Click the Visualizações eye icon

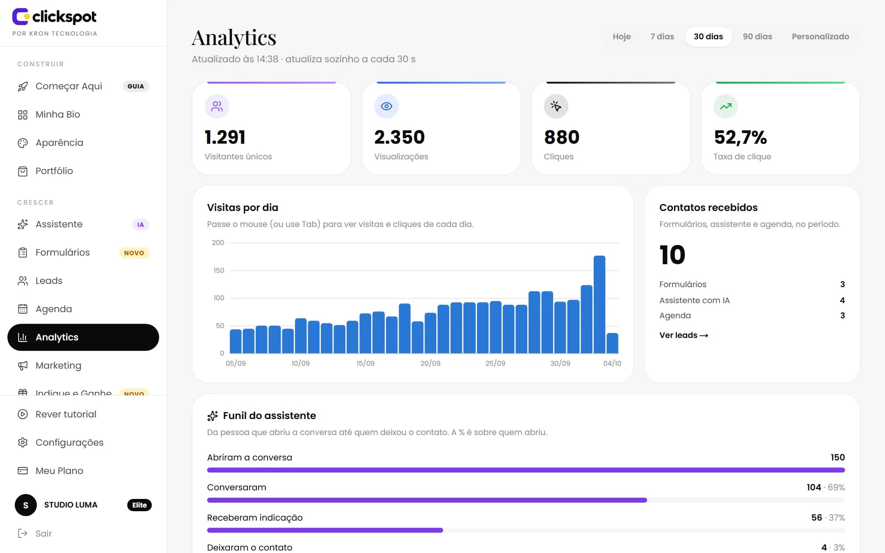point(386,107)
